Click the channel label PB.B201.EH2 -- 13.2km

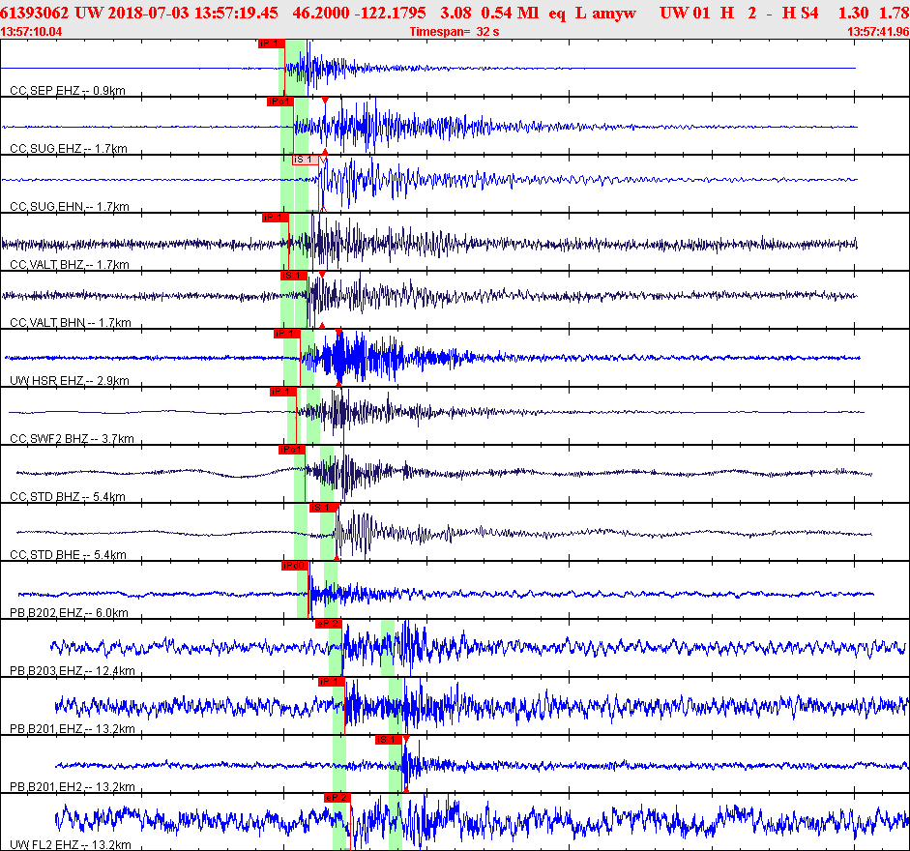[73, 787]
